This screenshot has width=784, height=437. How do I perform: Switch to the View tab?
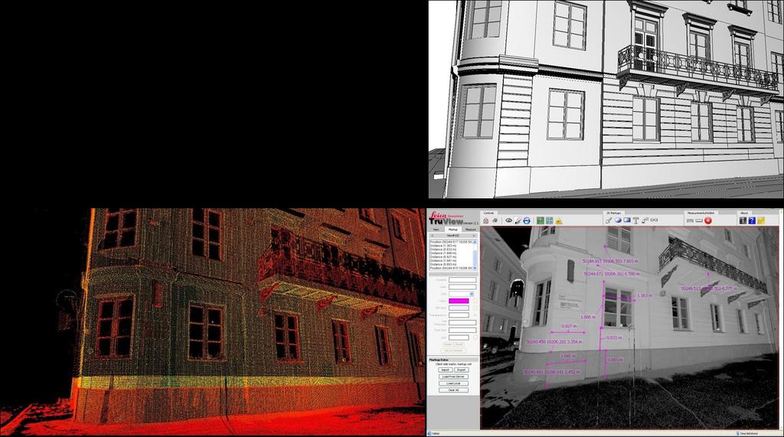436,230
